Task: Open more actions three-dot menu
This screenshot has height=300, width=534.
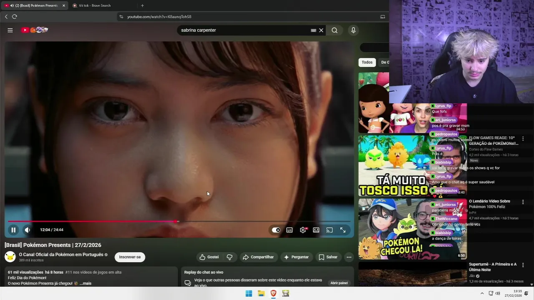Action: click(x=349, y=257)
